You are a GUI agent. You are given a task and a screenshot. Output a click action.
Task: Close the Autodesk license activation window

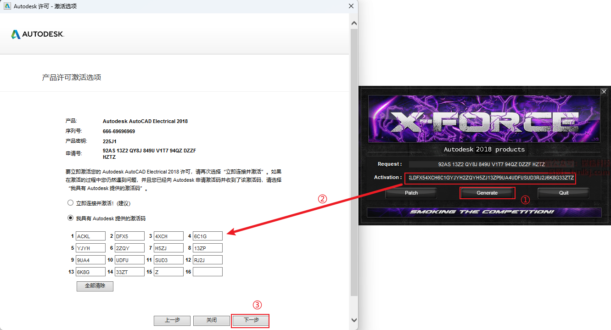[x=351, y=6]
